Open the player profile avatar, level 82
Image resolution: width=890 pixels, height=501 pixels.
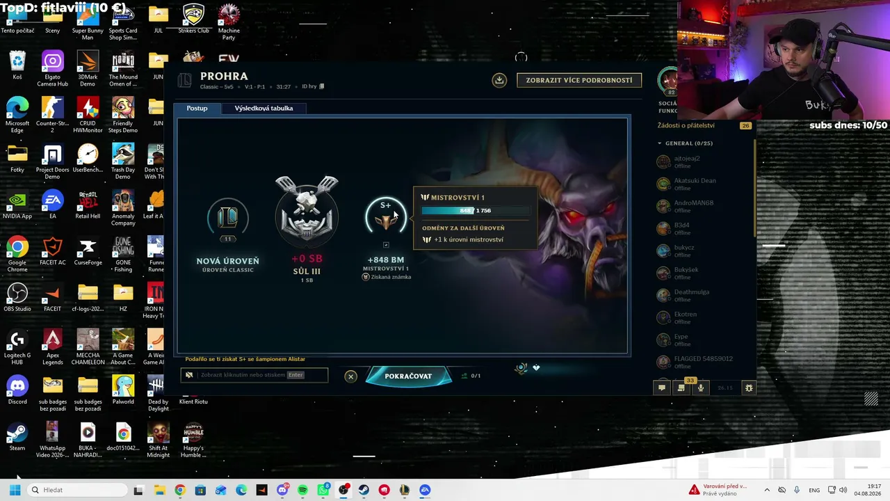(668, 82)
